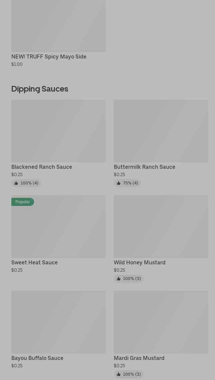Open the Wild Honey Mustard image
The image size is (215, 380).
(x=161, y=227)
